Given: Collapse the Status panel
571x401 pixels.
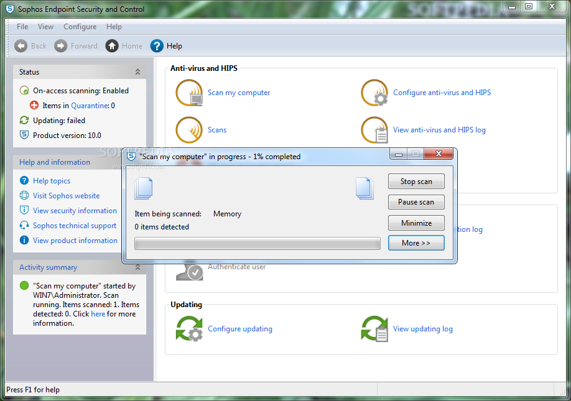Looking at the screenshot, I should (x=137, y=71).
